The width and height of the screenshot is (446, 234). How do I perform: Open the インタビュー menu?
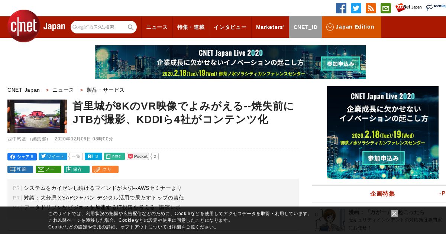[230, 27]
